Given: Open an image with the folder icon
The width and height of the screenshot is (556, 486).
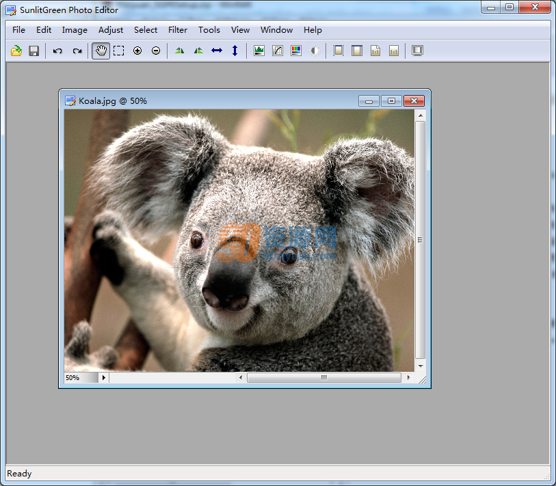Looking at the screenshot, I should click(16, 51).
